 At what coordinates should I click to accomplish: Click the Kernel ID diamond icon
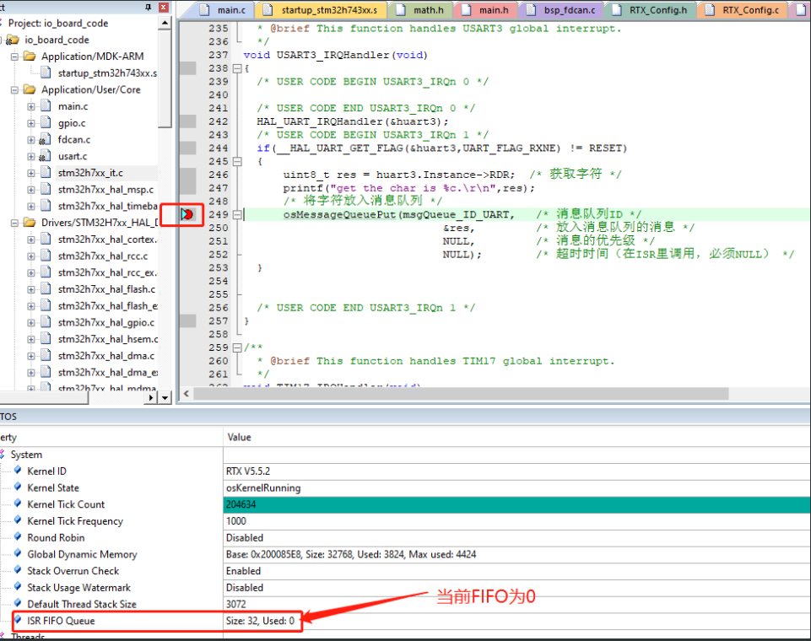point(19,471)
